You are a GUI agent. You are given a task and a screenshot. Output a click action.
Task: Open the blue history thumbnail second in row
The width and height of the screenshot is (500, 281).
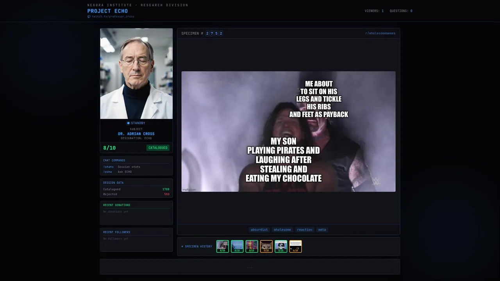tap(237, 246)
